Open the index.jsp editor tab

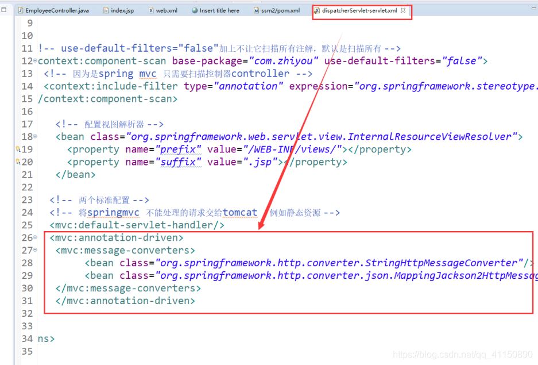(x=119, y=10)
